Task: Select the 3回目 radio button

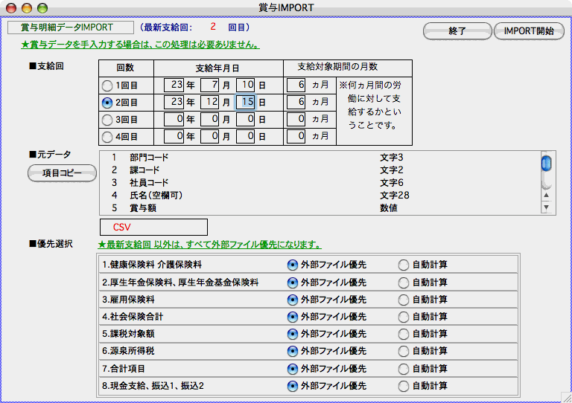Action: click(x=107, y=119)
